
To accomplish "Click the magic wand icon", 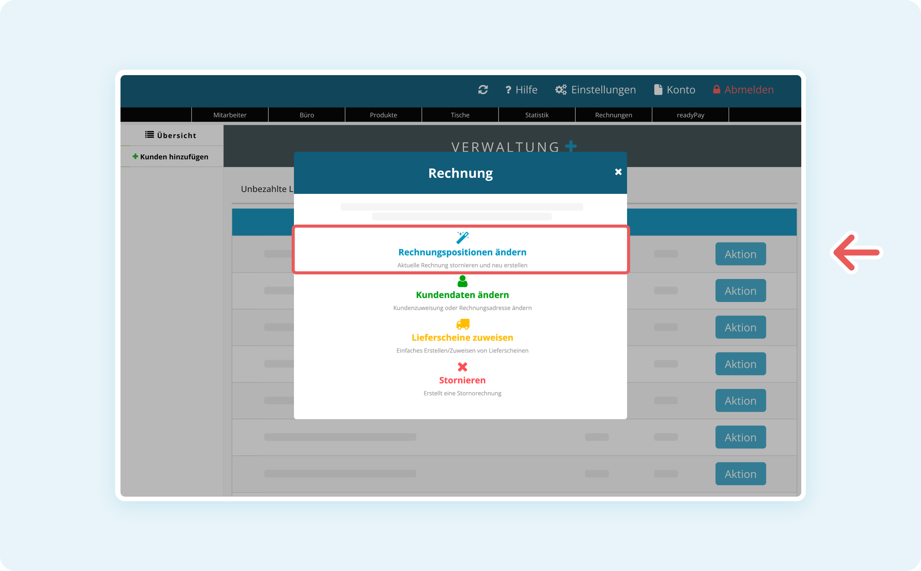I will pos(462,238).
